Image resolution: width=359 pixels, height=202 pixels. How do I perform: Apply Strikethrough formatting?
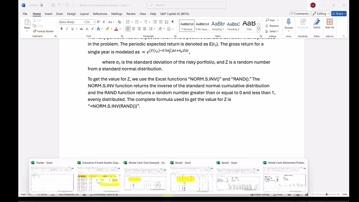click(x=81, y=29)
